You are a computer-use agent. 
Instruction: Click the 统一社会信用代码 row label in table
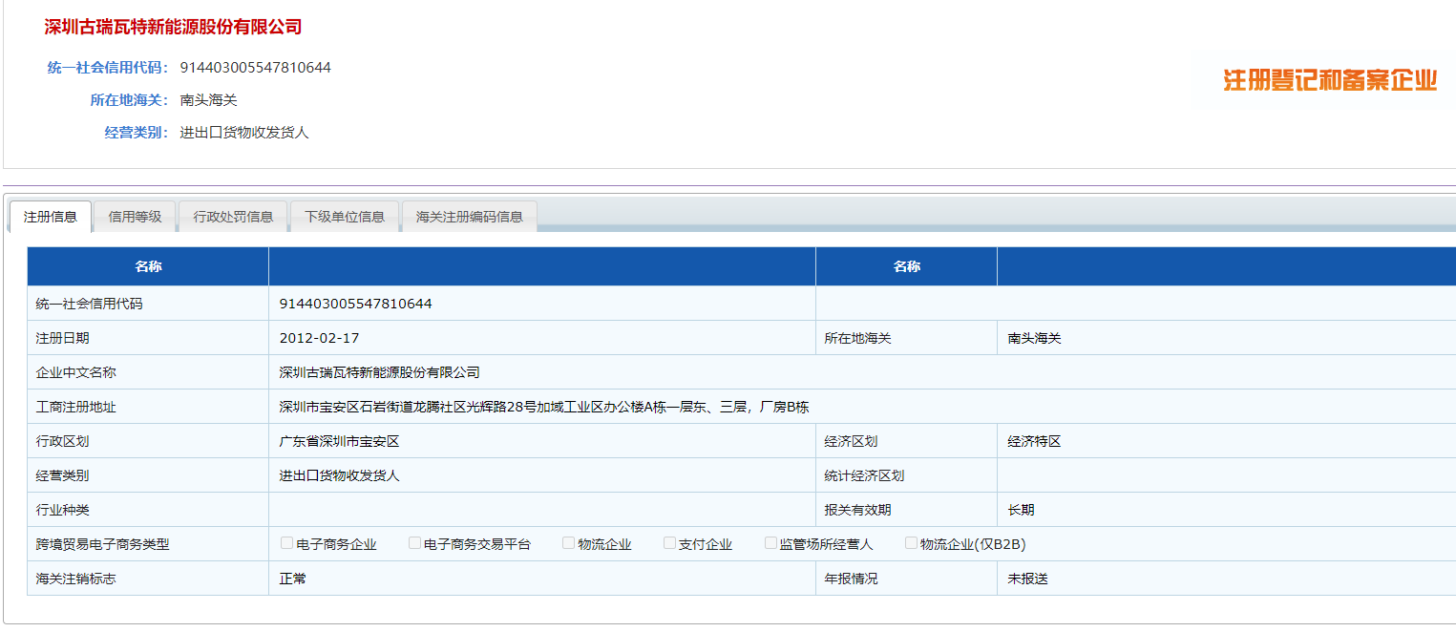(89, 304)
